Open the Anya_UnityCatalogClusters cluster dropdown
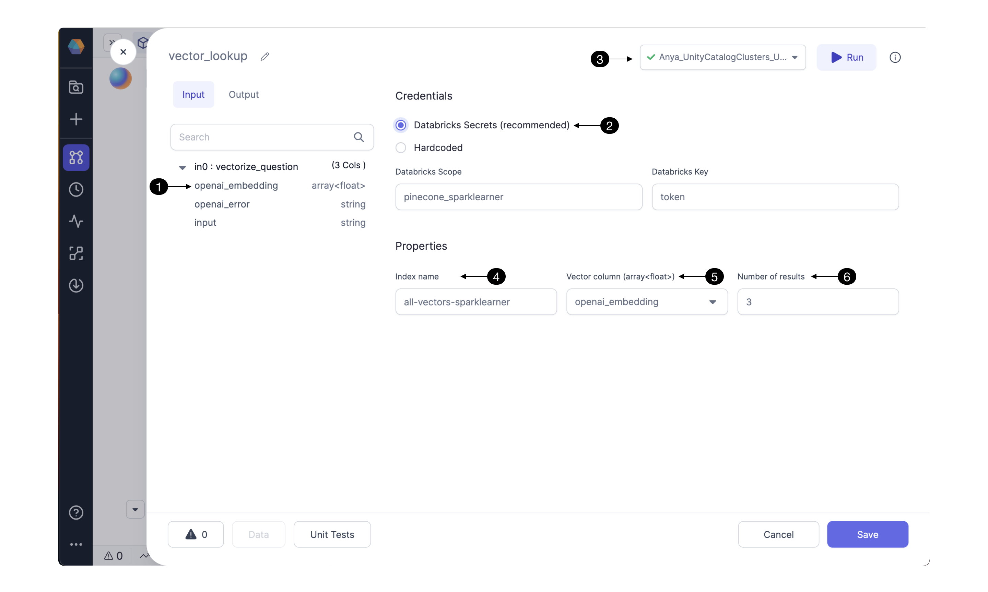 [722, 57]
